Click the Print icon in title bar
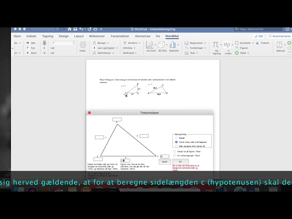This screenshot has width=292, height=219. click(x=95, y=29)
